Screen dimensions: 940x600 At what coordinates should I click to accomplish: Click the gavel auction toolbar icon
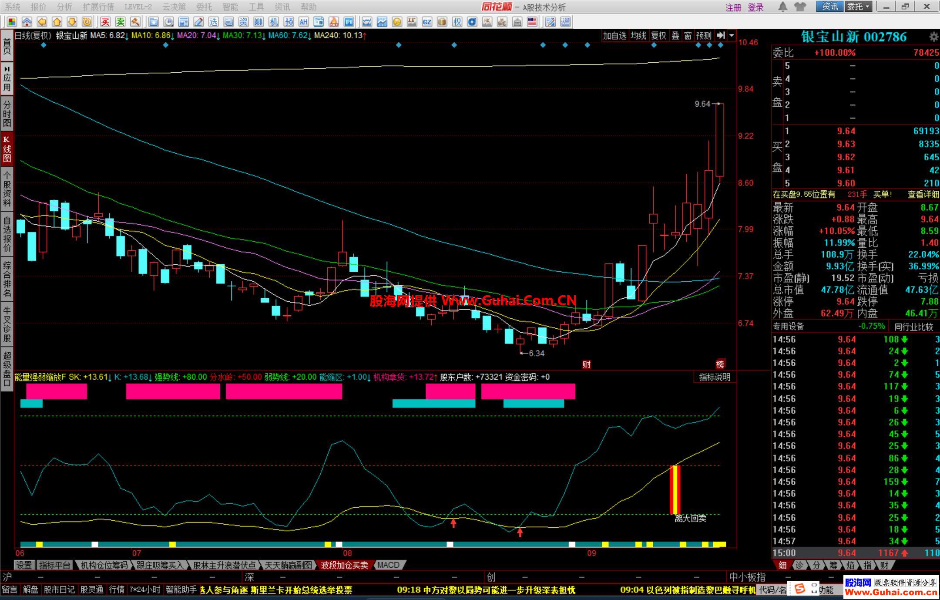coord(135,22)
